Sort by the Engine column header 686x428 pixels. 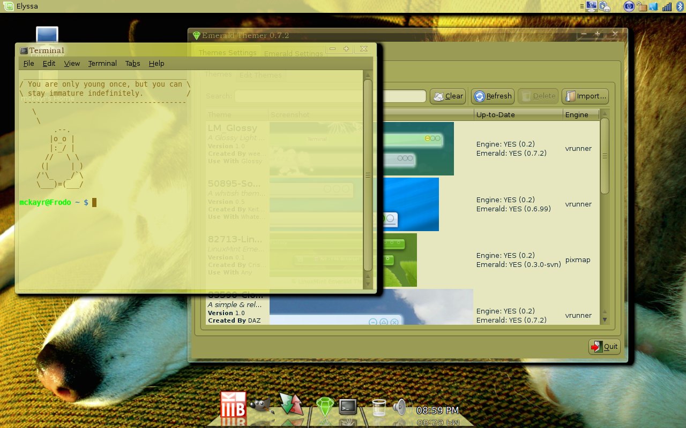[581, 114]
